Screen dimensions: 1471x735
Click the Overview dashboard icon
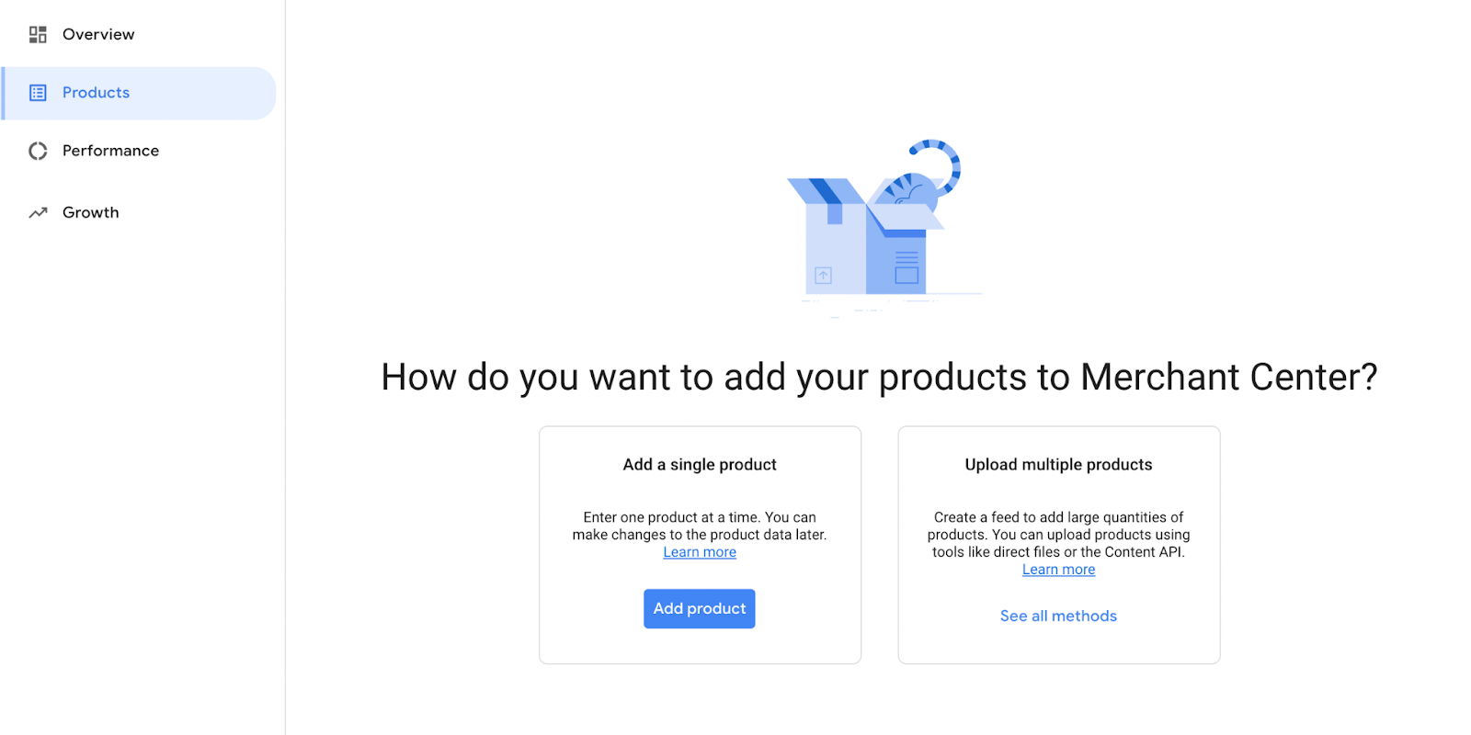(38, 35)
